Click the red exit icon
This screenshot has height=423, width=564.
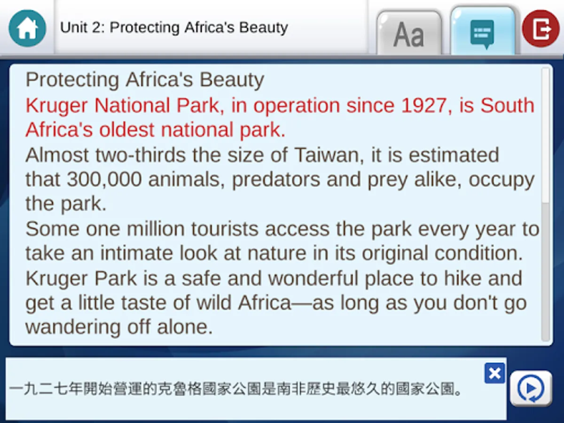point(540,28)
